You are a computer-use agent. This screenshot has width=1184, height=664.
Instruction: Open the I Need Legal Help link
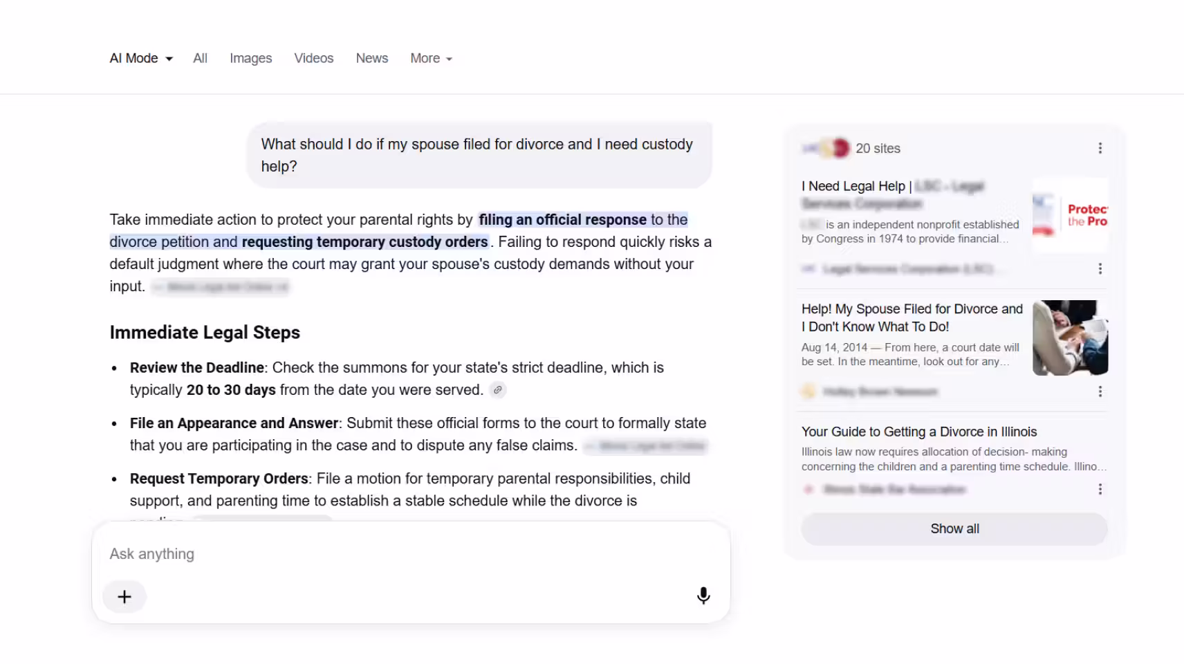[893, 194]
